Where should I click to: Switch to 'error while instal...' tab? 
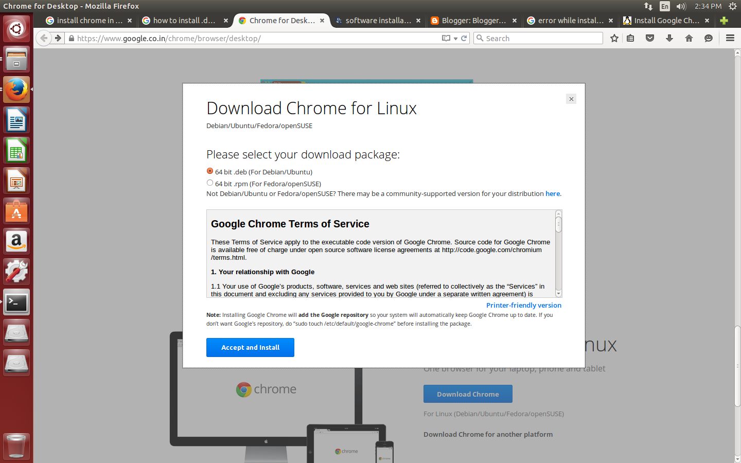click(570, 21)
